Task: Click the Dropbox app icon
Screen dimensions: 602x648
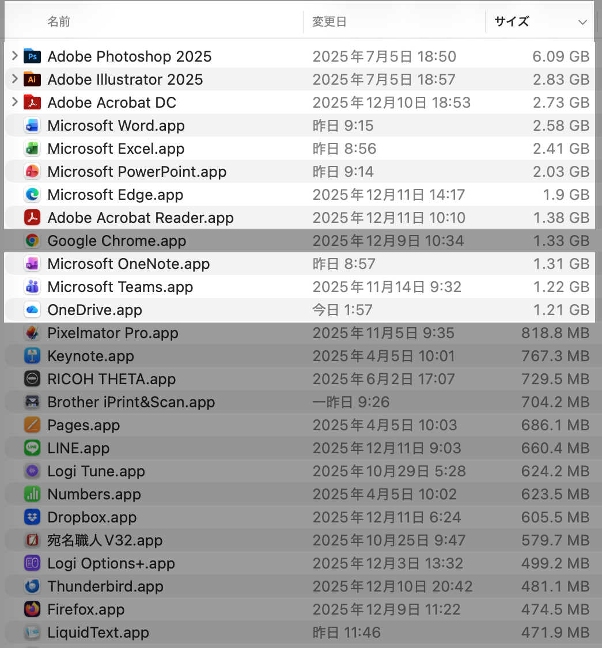Action: point(32,517)
